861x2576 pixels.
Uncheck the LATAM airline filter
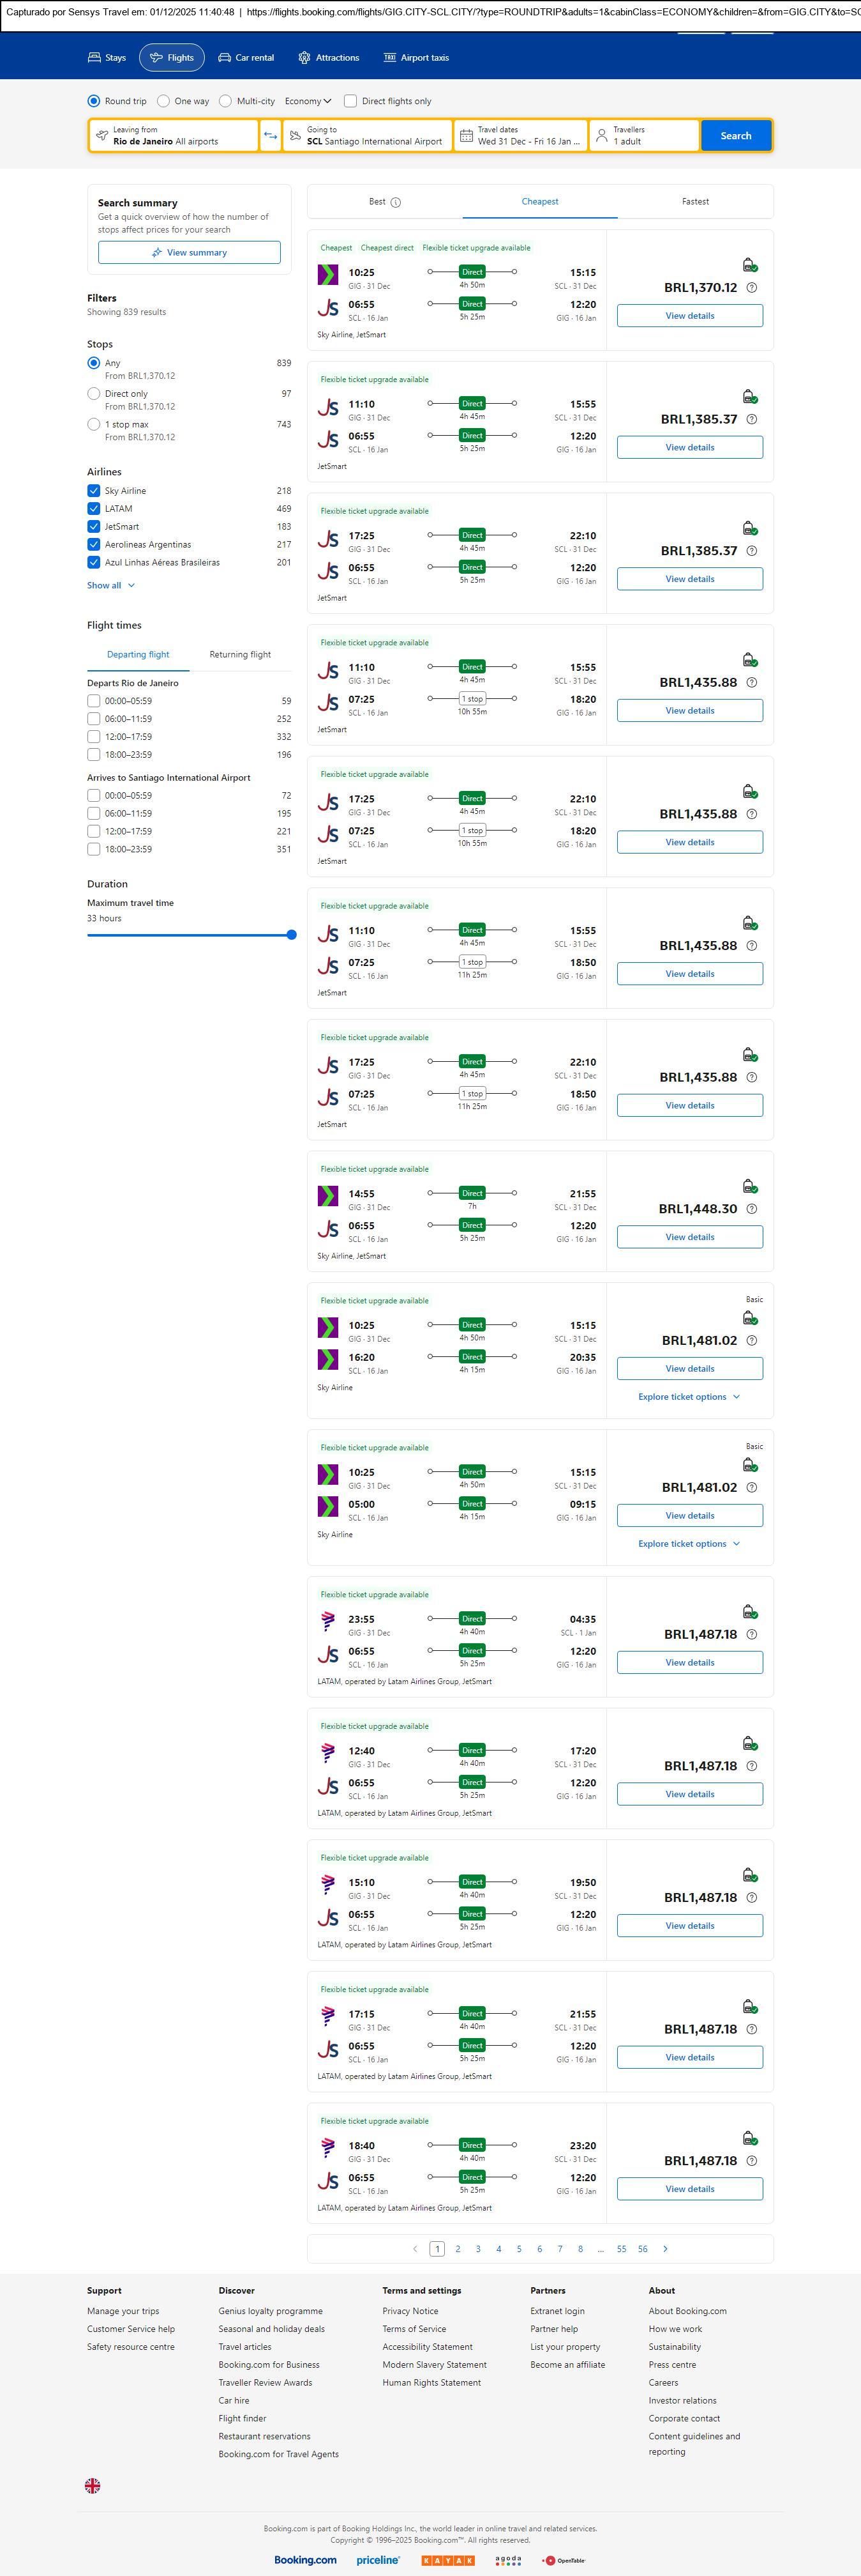94,509
